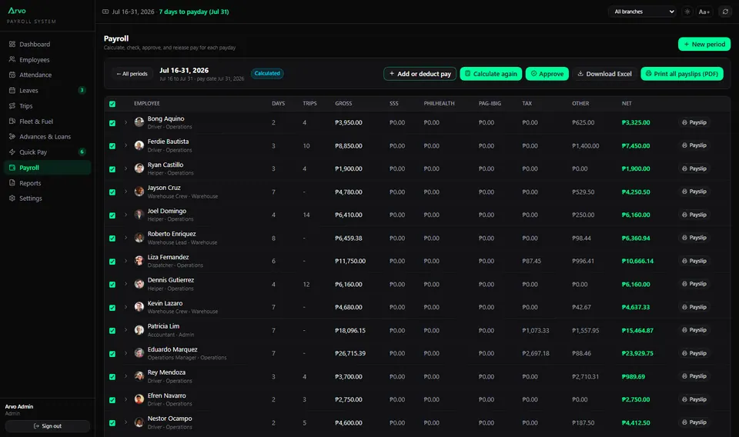This screenshot has width=739, height=437.
Task: Open Payslip for Ryan Castillo
Action: (x=694, y=168)
